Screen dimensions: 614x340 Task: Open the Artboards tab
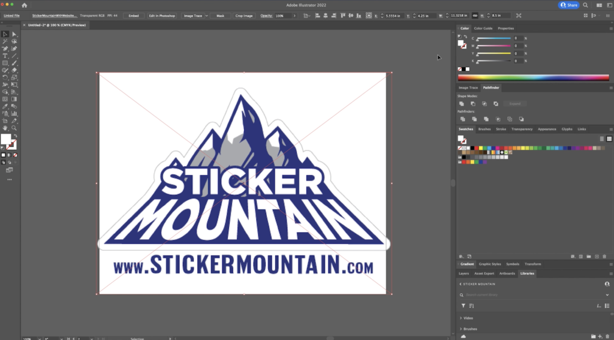pyautogui.click(x=507, y=273)
